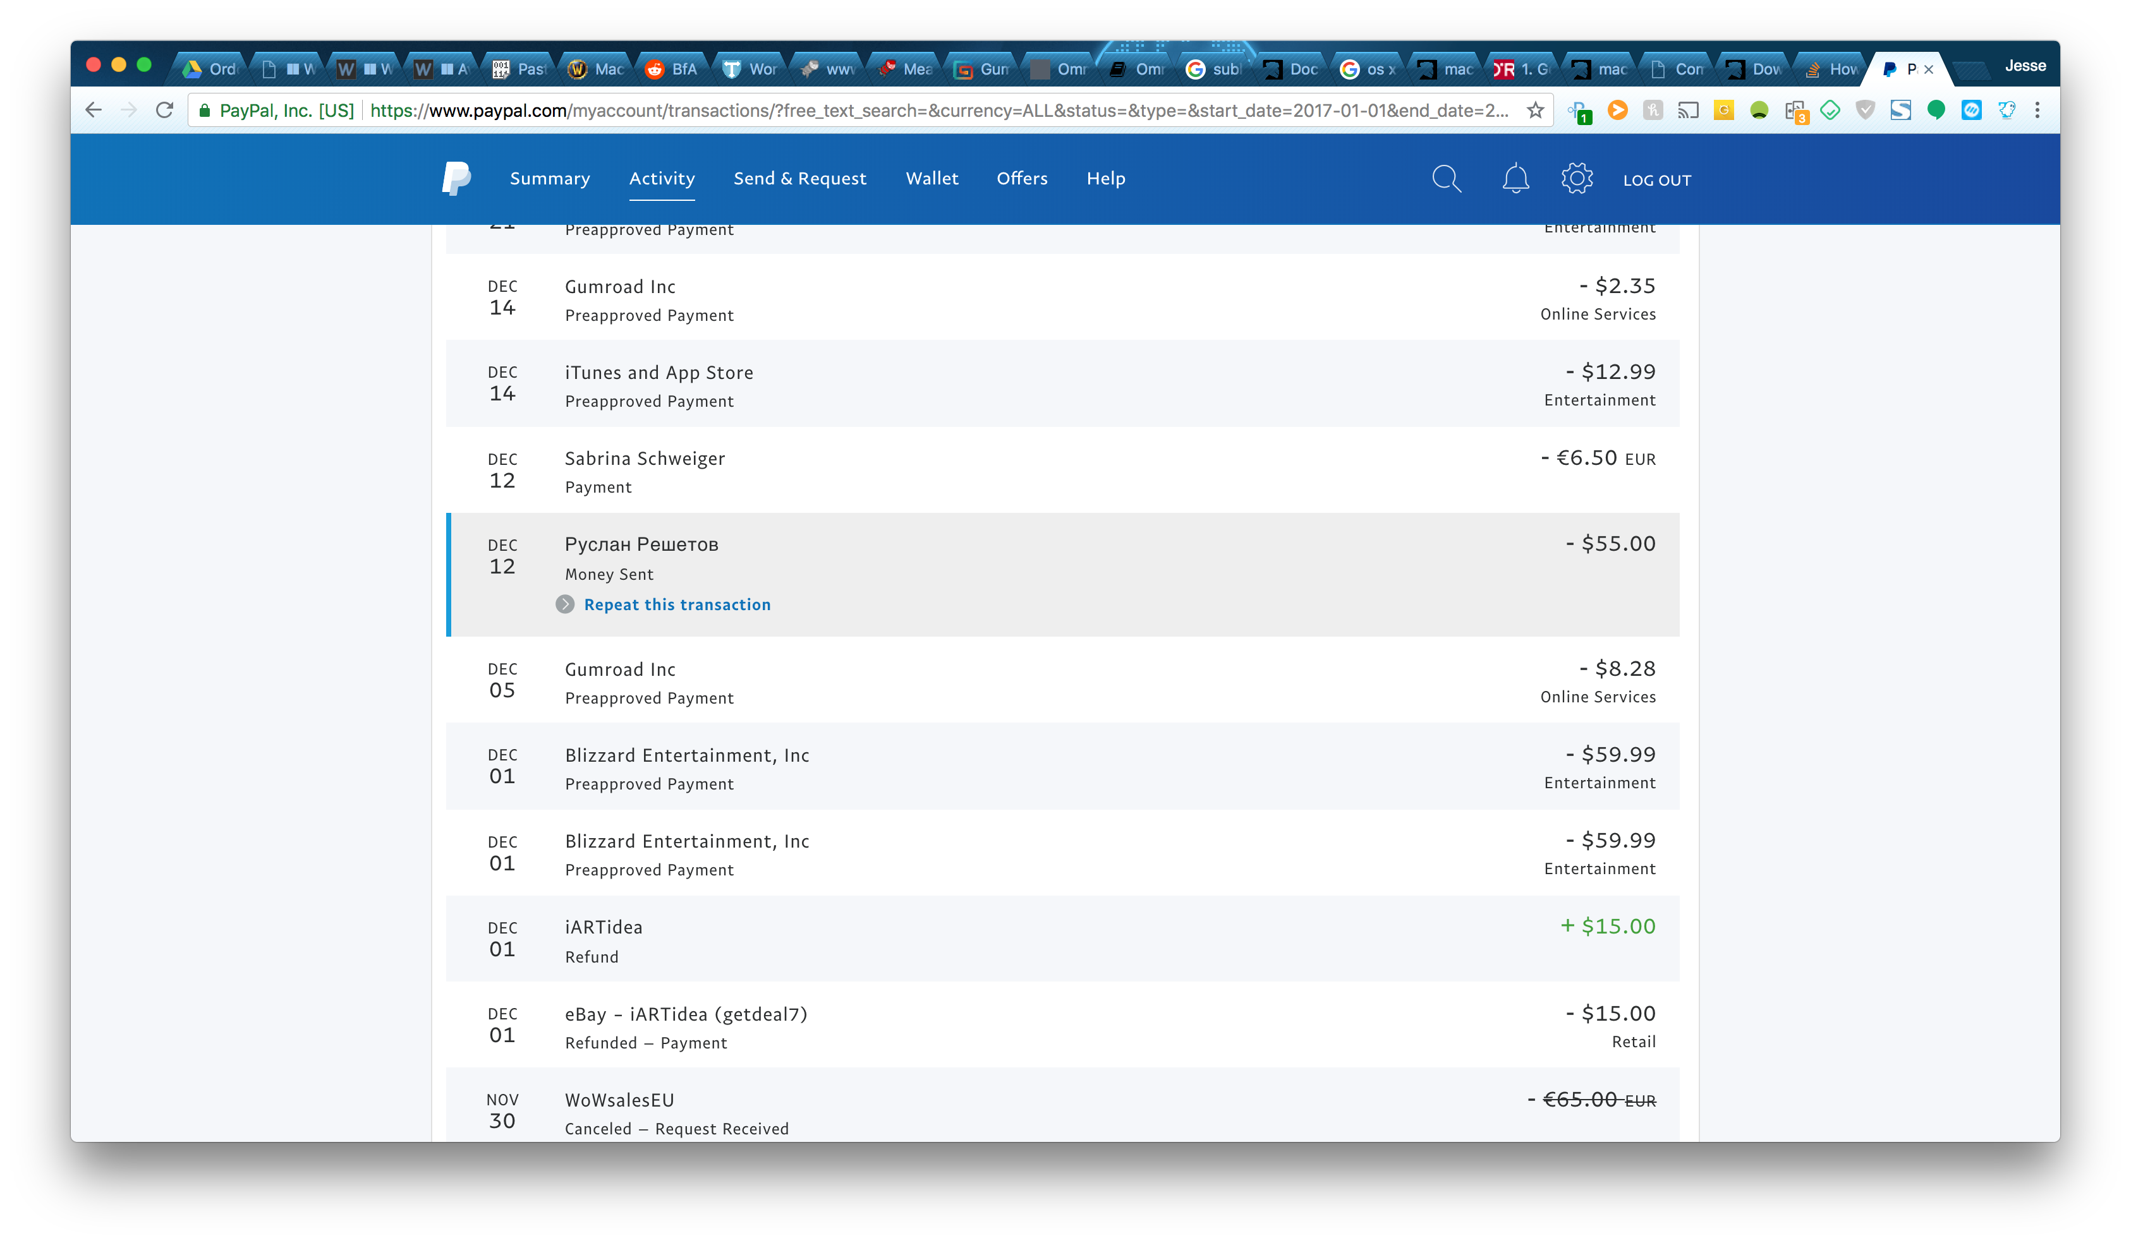Go back with browser back arrow
The width and height of the screenshot is (2131, 1243).
(x=94, y=110)
